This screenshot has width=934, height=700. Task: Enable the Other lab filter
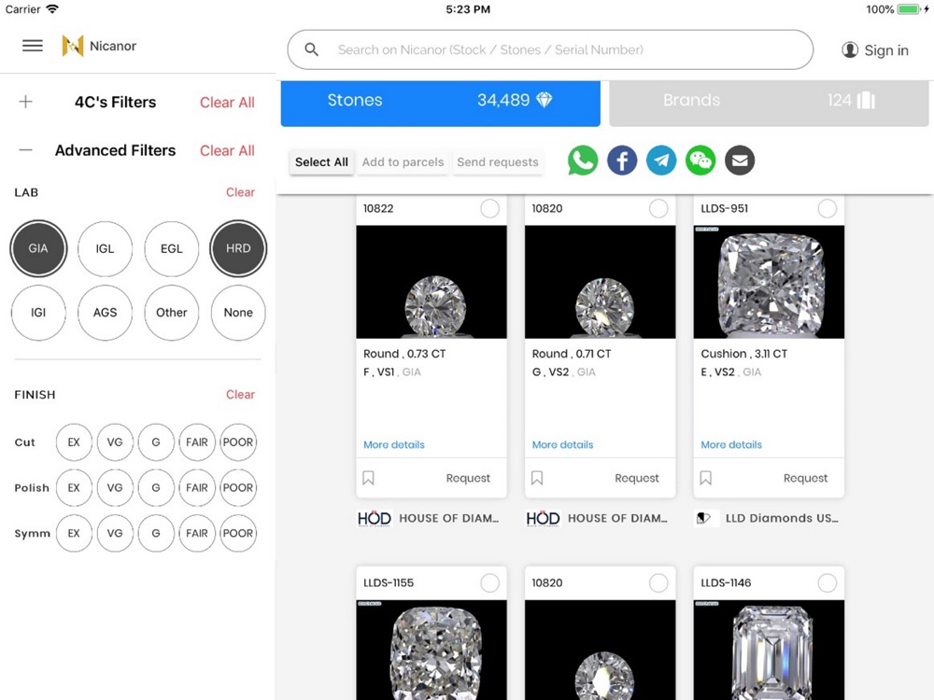pyautogui.click(x=172, y=313)
